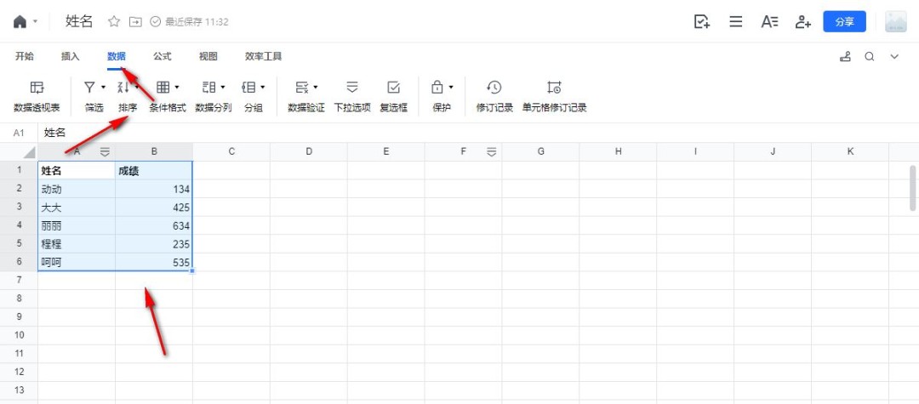Screen dimensions: 919x404
Task: Click the 筛选 filter funnel icon
Action: click(89, 87)
